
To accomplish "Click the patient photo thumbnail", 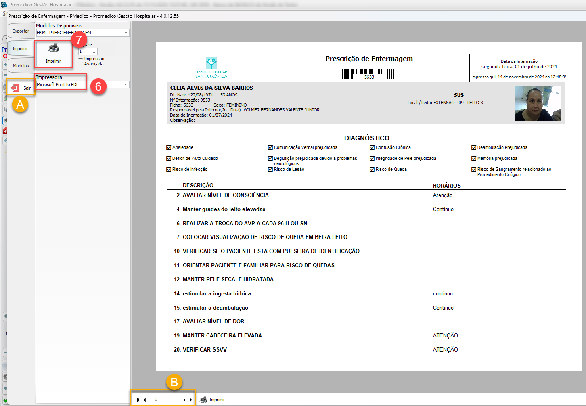I will [x=538, y=103].
